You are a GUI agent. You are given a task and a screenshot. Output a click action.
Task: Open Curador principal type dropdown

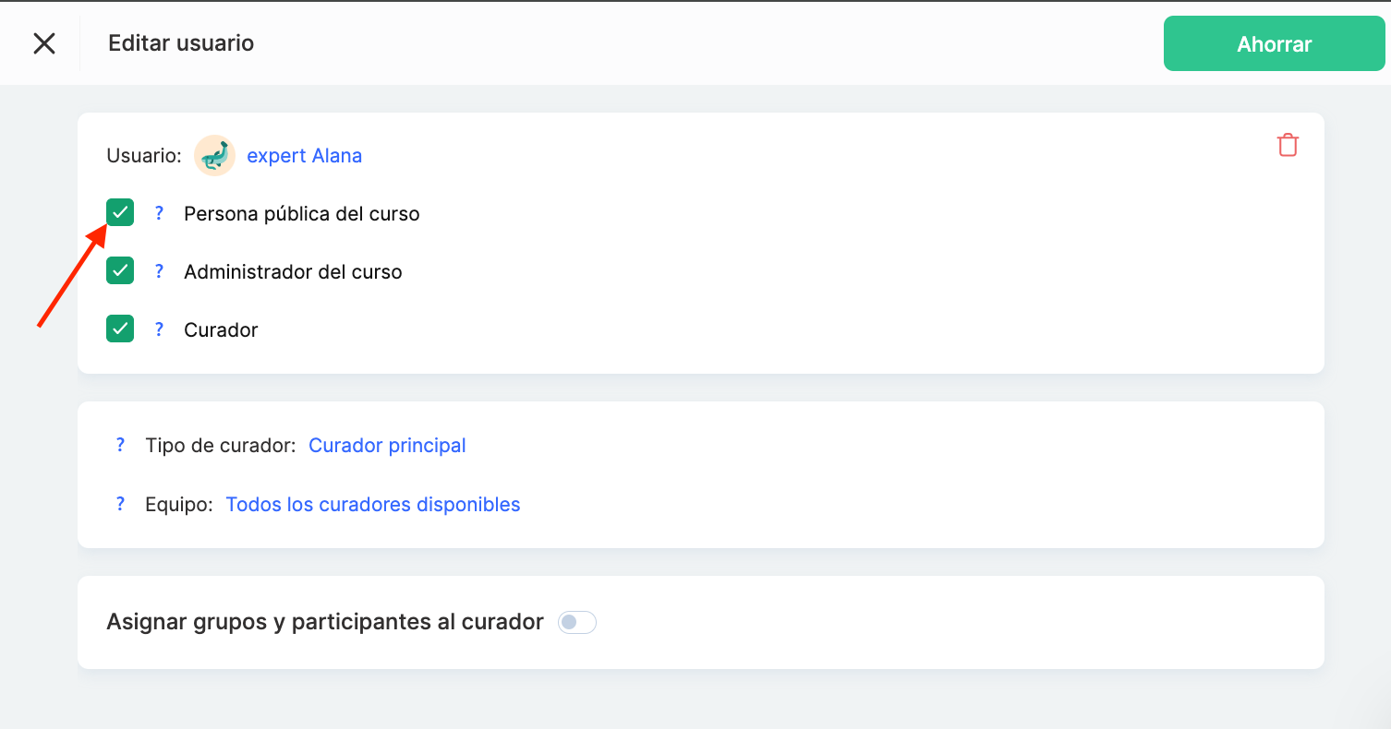coord(387,446)
